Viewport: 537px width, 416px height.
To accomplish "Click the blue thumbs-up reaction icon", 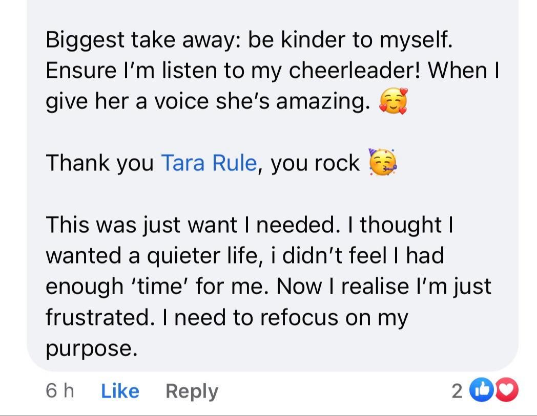I will pos(481,390).
